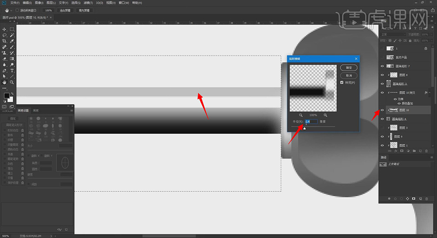Open the paths panel menu

point(432,157)
